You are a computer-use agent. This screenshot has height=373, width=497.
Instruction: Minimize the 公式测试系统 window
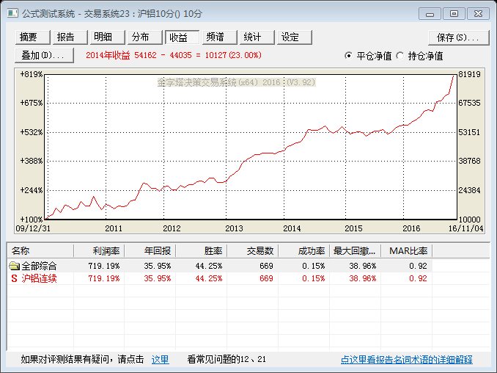pos(430,14)
